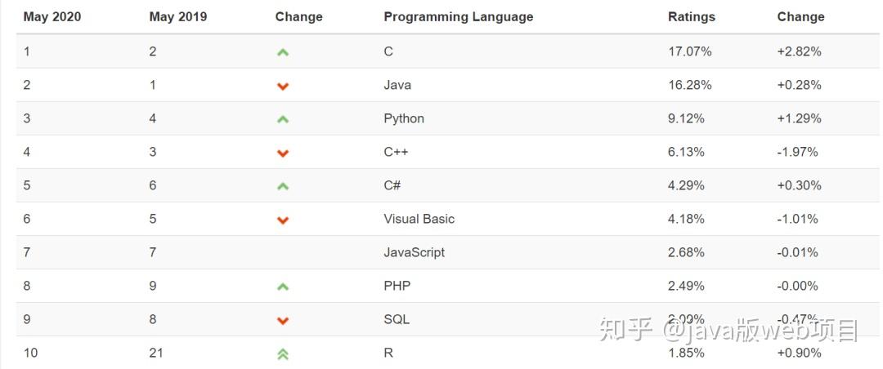Click the red down arrow for SQL
Image resolution: width=883 pixels, height=369 pixels.
point(283,320)
